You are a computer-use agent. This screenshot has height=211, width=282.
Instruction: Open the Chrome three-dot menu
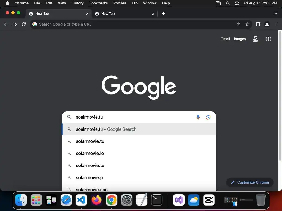point(276,24)
